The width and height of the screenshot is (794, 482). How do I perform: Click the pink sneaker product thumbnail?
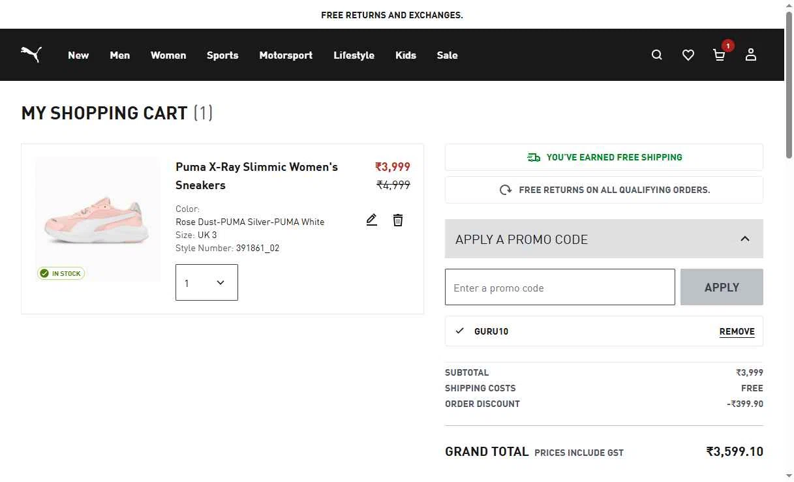(98, 220)
